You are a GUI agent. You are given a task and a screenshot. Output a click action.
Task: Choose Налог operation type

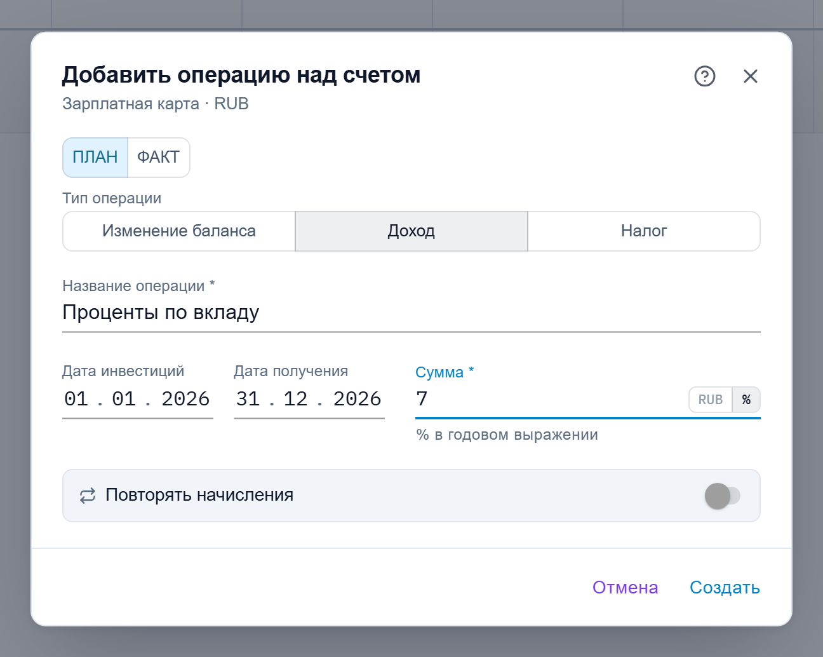pos(644,231)
